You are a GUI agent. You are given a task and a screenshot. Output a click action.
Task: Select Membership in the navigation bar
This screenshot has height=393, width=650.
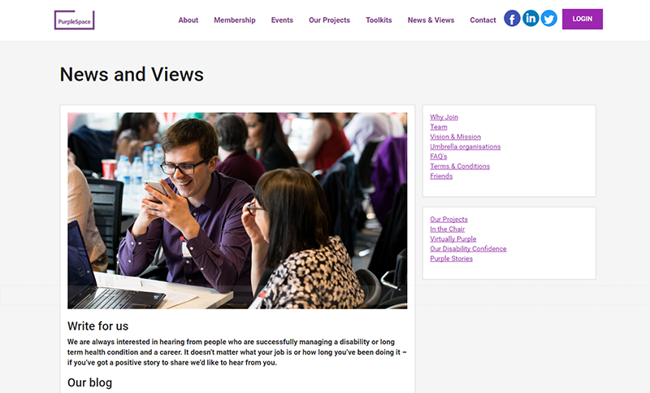pyautogui.click(x=234, y=20)
